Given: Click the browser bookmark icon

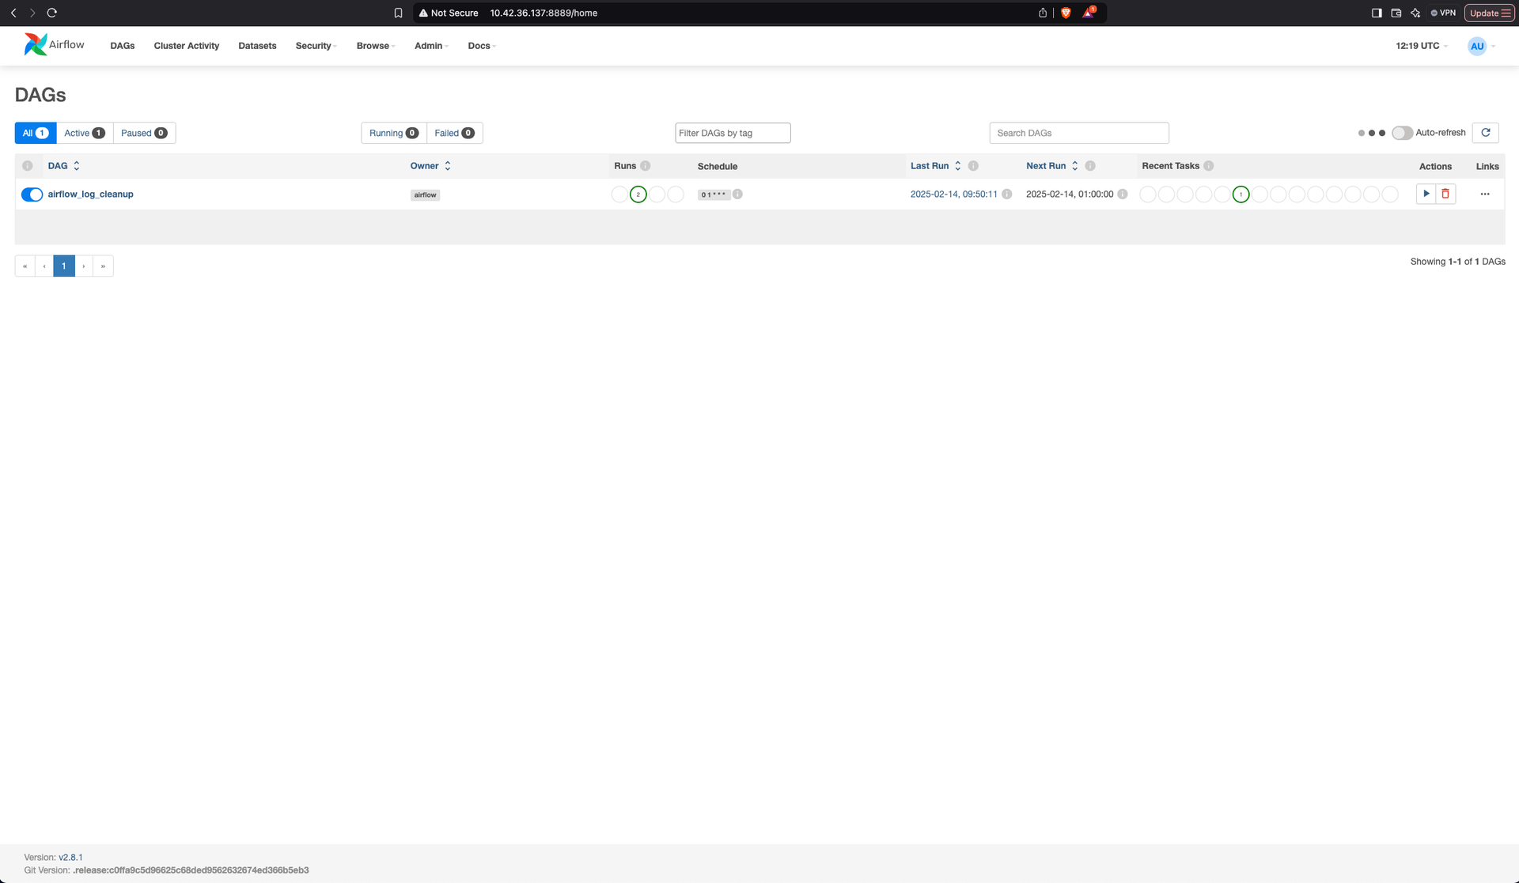Looking at the screenshot, I should pos(398,13).
